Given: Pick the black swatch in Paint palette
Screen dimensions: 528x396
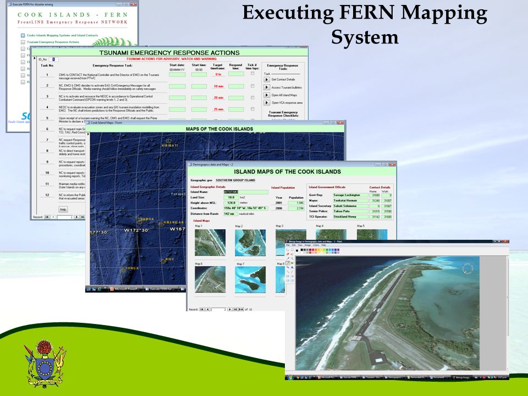Looking at the screenshot, I should (x=302, y=250).
